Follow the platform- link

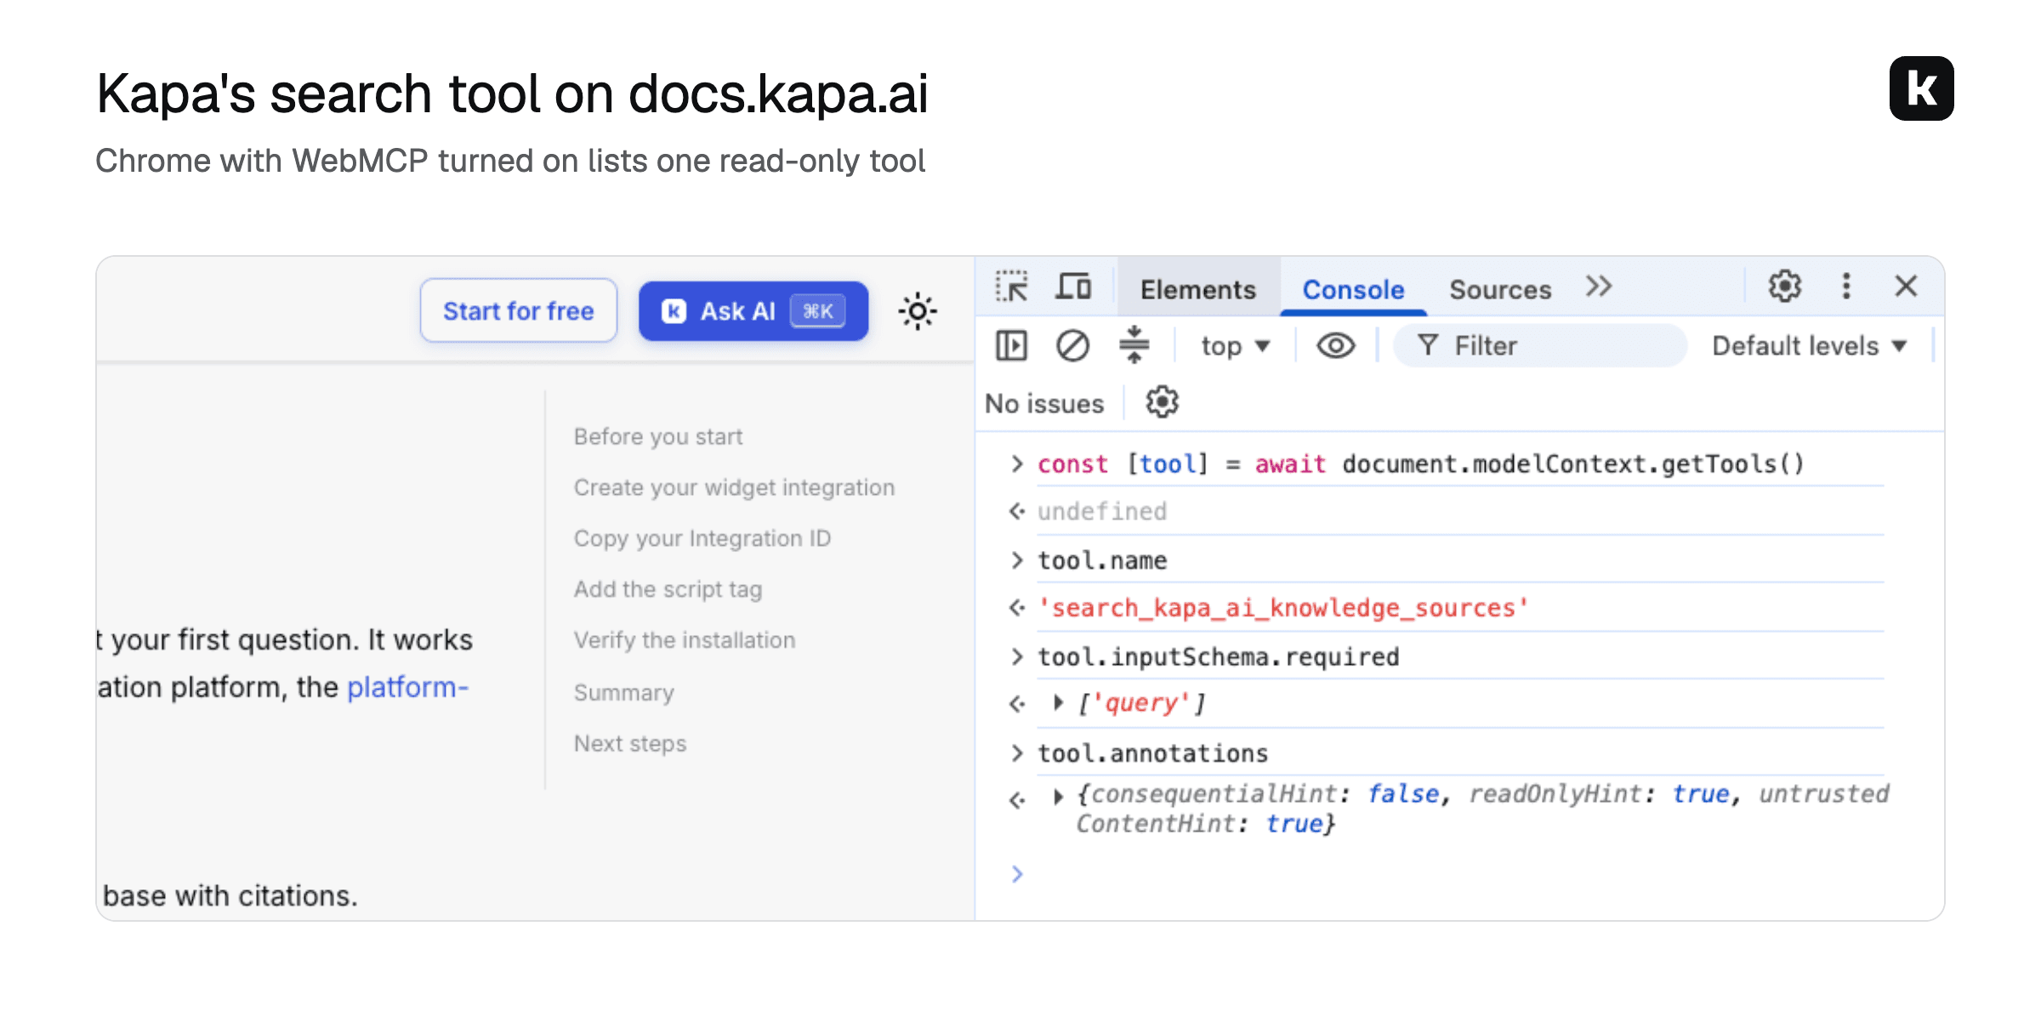pyautogui.click(x=408, y=687)
